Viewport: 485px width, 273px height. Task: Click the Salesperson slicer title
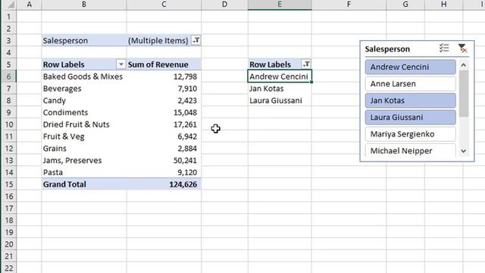387,49
